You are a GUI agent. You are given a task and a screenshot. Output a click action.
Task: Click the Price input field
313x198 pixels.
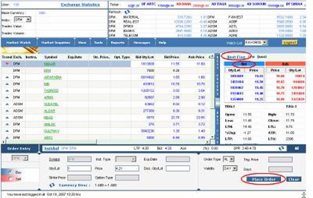[127, 168]
